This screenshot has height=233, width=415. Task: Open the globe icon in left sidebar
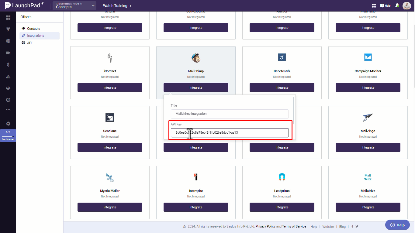click(8, 41)
